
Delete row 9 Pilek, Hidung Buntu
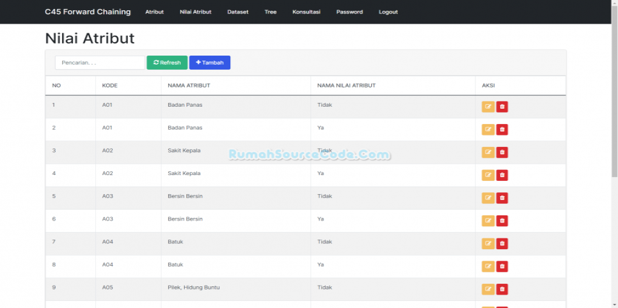coord(502,289)
